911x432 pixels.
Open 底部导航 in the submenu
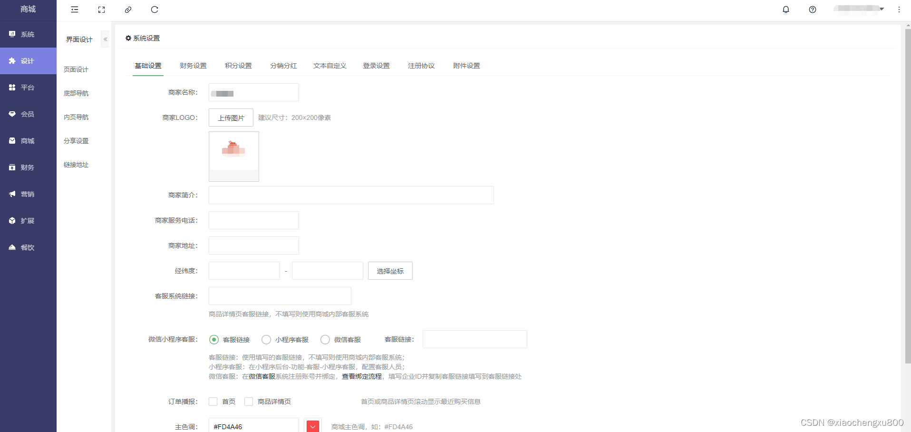click(x=76, y=93)
